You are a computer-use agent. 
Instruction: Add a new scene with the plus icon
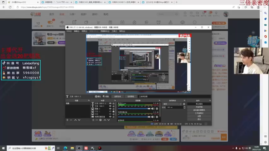pyautogui.click(x=67, y=120)
